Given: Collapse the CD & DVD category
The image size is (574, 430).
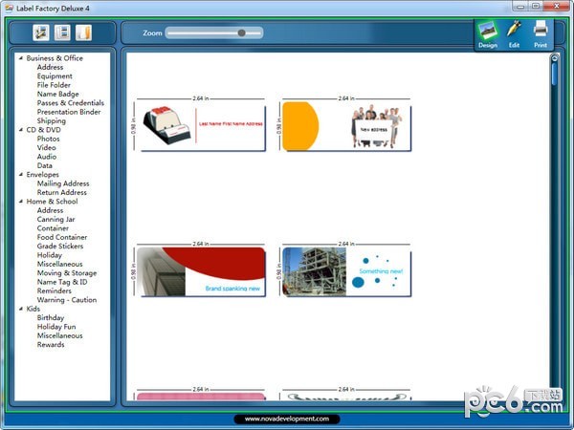Looking at the screenshot, I should 21,130.
